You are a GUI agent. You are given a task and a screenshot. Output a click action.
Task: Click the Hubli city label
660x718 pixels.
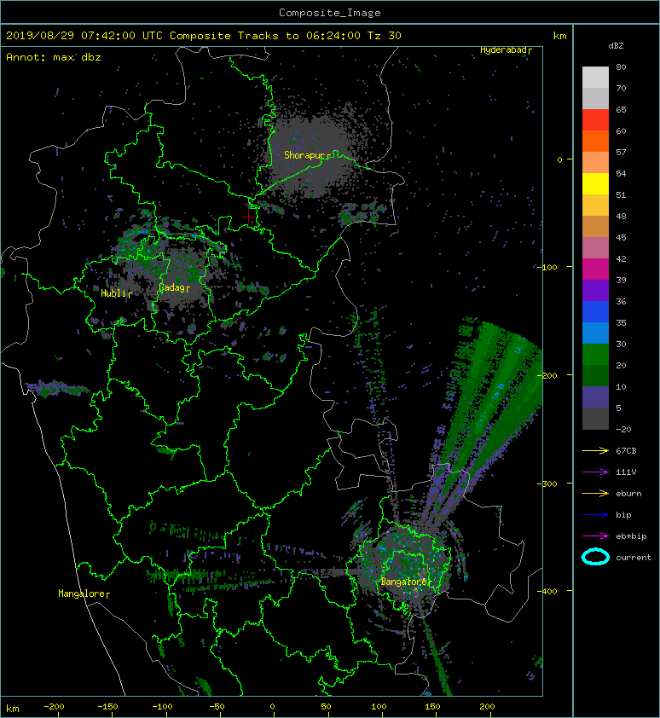[116, 293]
